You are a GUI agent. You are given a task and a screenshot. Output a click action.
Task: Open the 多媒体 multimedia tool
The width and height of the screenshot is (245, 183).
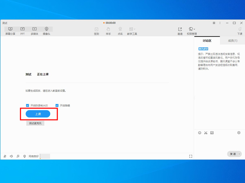click(x=34, y=31)
